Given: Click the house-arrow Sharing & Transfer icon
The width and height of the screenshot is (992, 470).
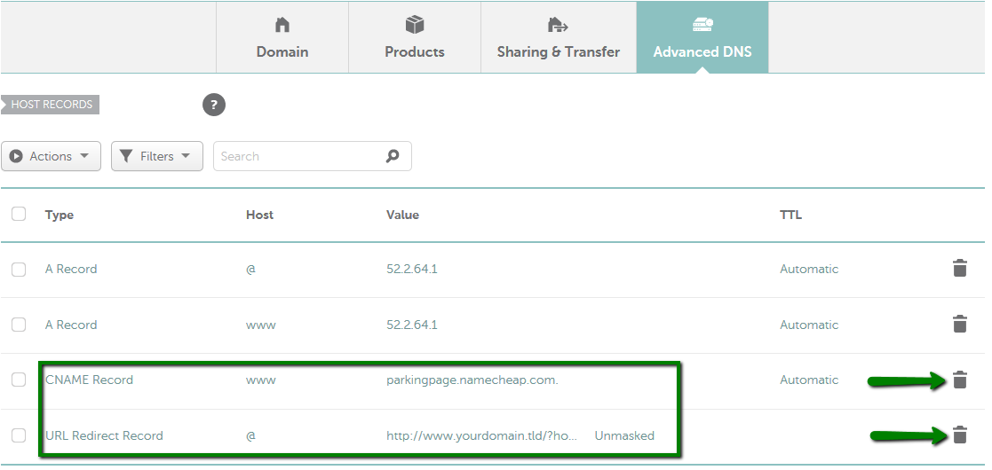Looking at the screenshot, I should tap(558, 25).
